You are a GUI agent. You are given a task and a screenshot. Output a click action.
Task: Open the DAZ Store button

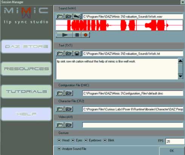(26, 46)
